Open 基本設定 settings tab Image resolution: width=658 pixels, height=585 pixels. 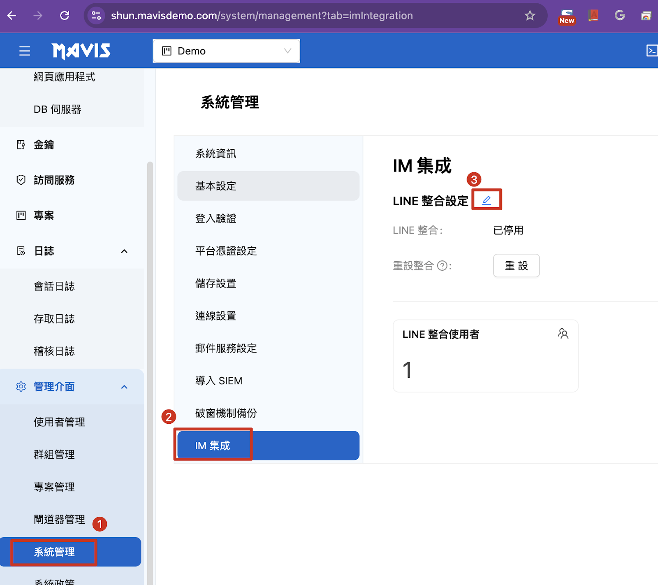click(268, 186)
